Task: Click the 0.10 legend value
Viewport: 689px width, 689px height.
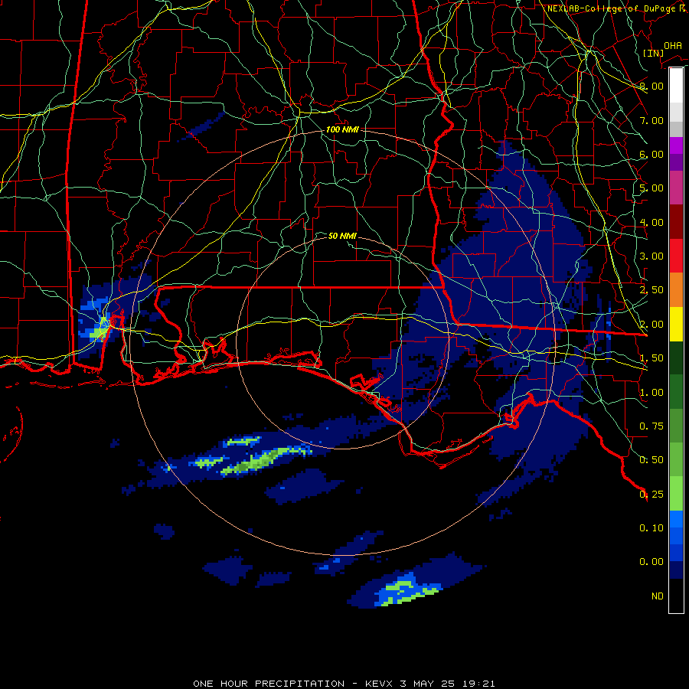Action: [651, 528]
